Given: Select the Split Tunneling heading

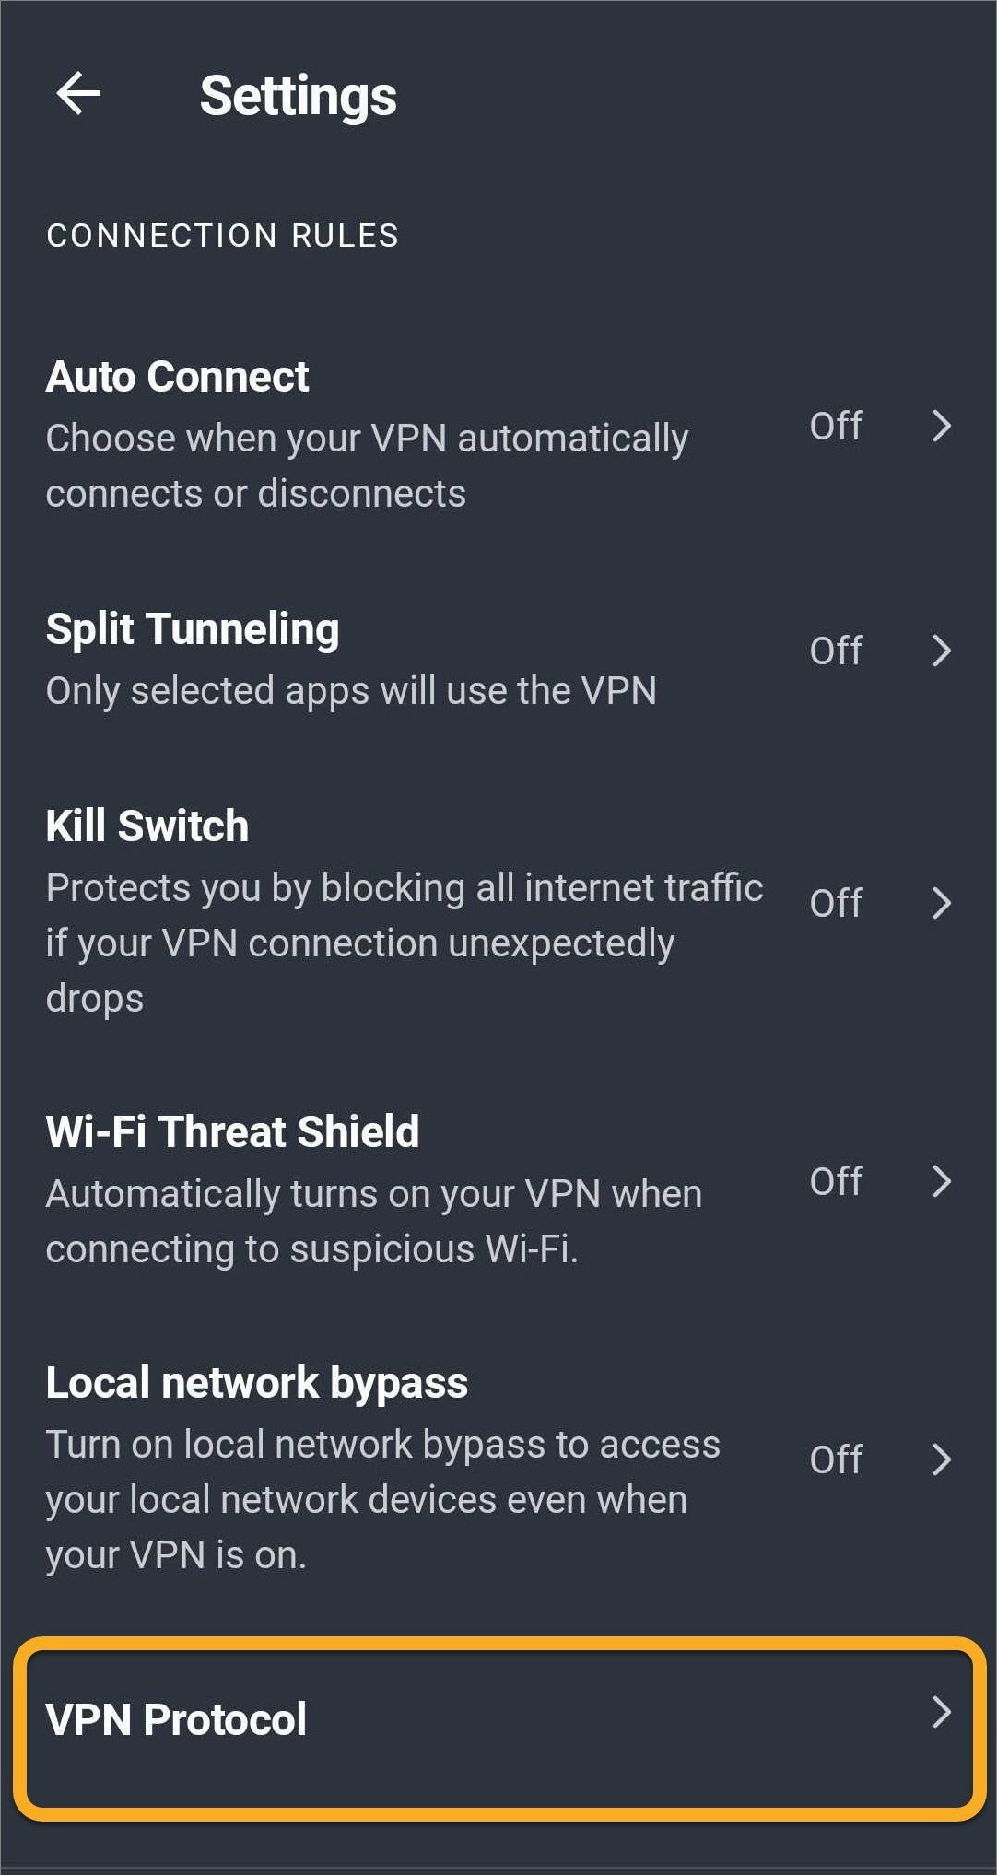Looking at the screenshot, I should [193, 629].
